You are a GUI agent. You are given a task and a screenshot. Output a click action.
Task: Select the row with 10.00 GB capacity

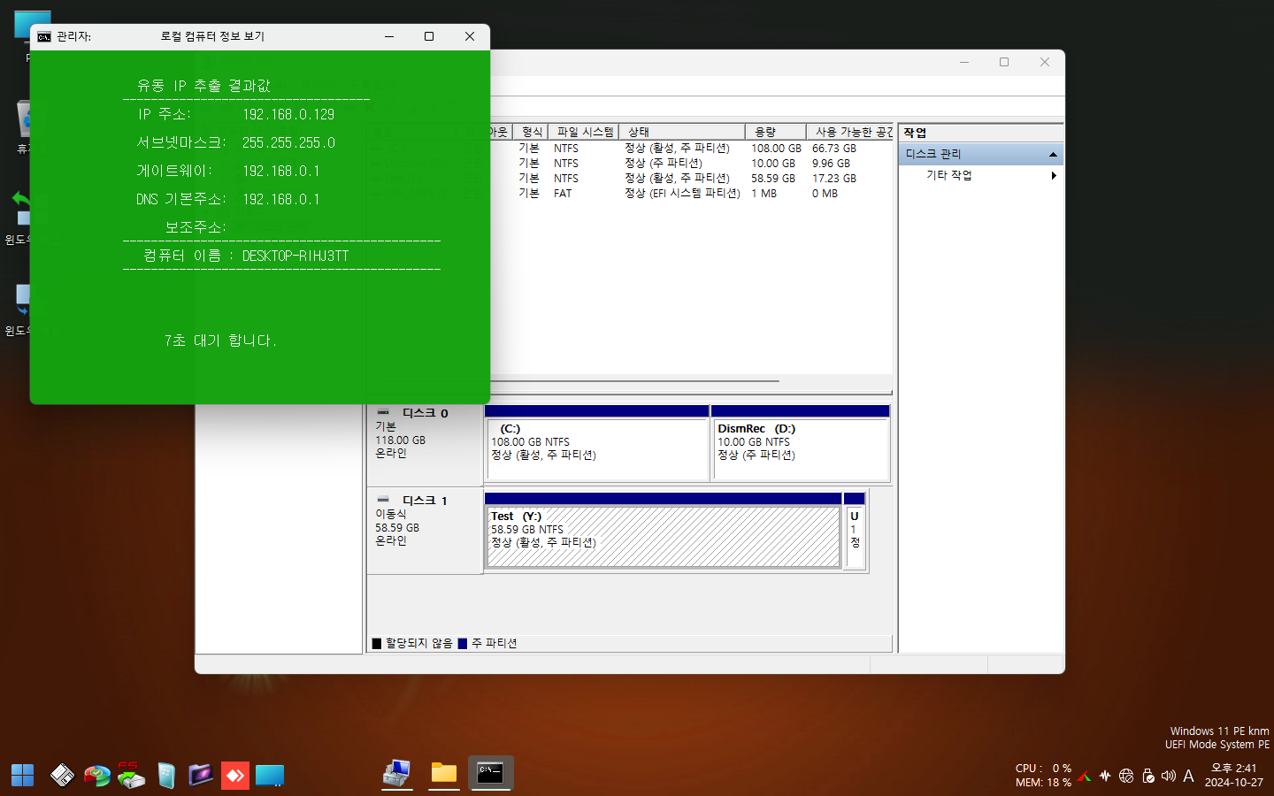[690, 164]
